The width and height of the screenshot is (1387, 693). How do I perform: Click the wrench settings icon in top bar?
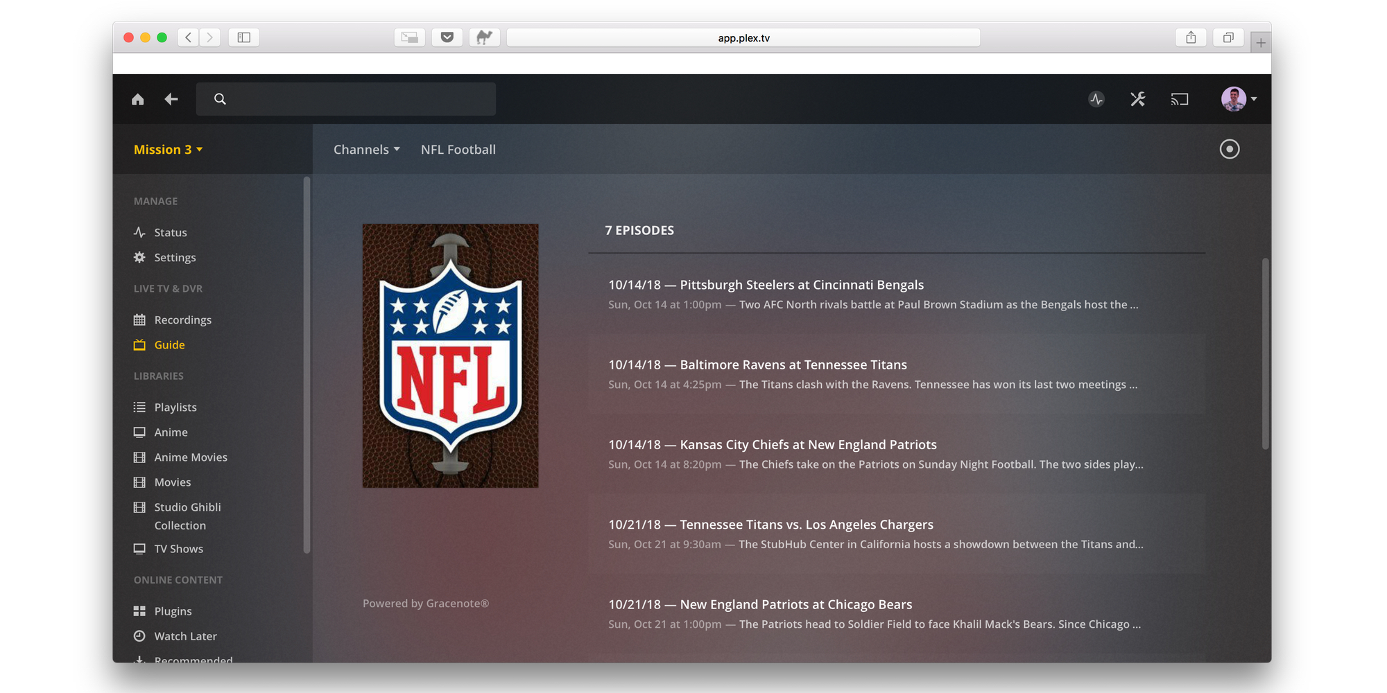click(1137, 99)
